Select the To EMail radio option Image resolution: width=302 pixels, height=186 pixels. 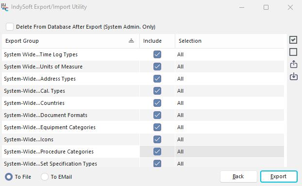45,177
